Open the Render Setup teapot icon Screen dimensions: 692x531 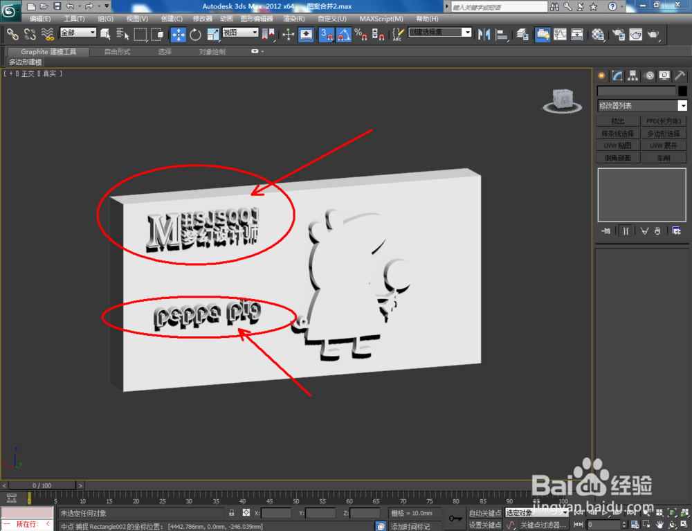tap(619, 34)
